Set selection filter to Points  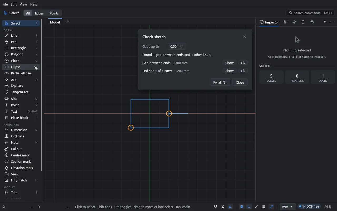pyautogui.click(x=54, y=13)
